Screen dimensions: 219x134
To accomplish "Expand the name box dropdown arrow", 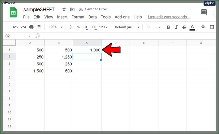I will click(x=29, y=36).
